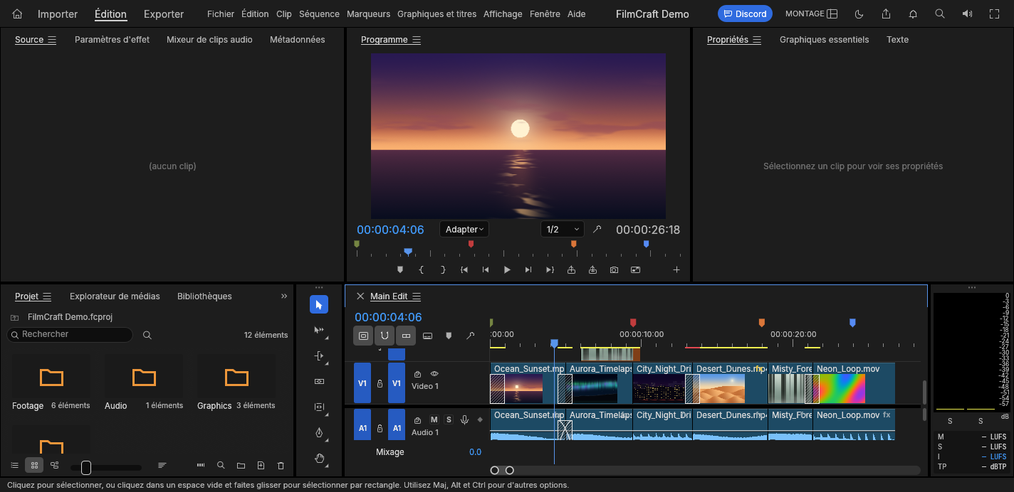Open Programme panel hamburger menu
1014x492 pixels.
click(417, 40)
